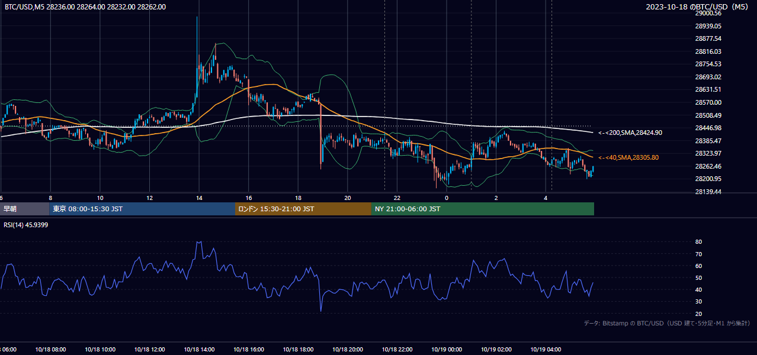Click hour label 22 under price chart
The height and width of the screenshot is (355, 757).
(x=397, y=198)
